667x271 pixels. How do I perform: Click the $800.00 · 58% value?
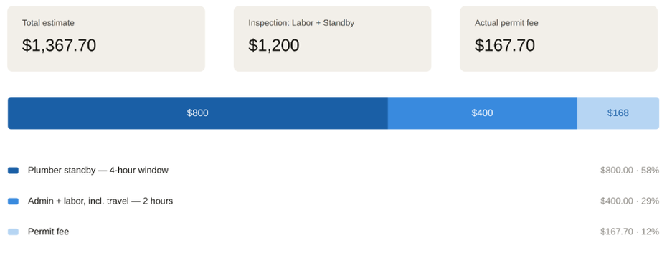pos(630,171)
